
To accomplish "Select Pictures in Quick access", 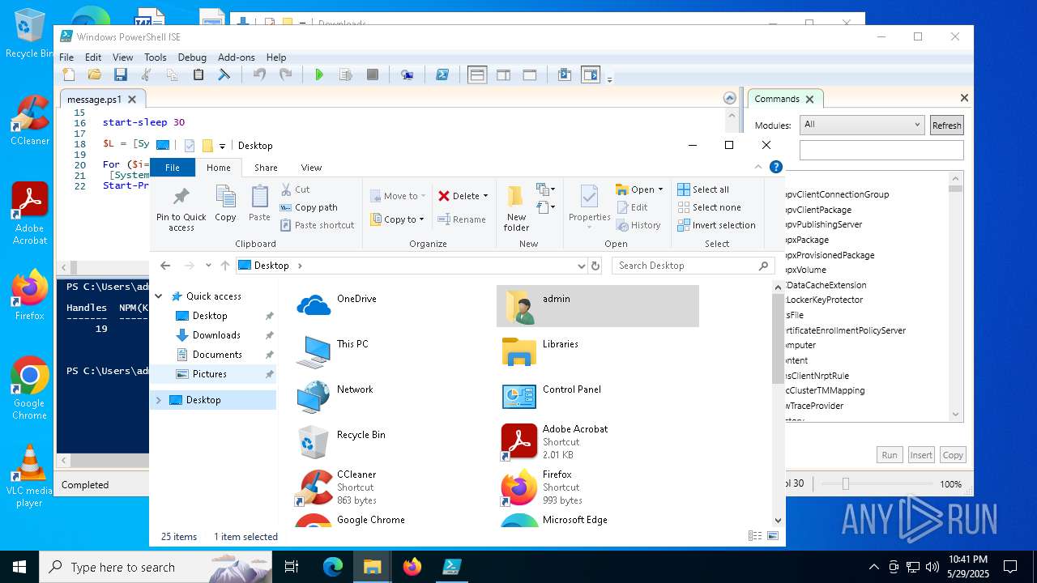I will tap(210, 374).
